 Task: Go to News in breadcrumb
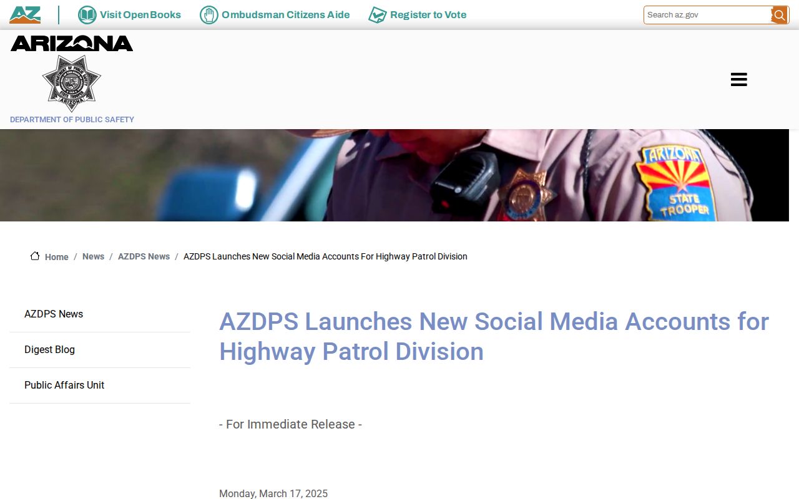(x=93, y=256)
